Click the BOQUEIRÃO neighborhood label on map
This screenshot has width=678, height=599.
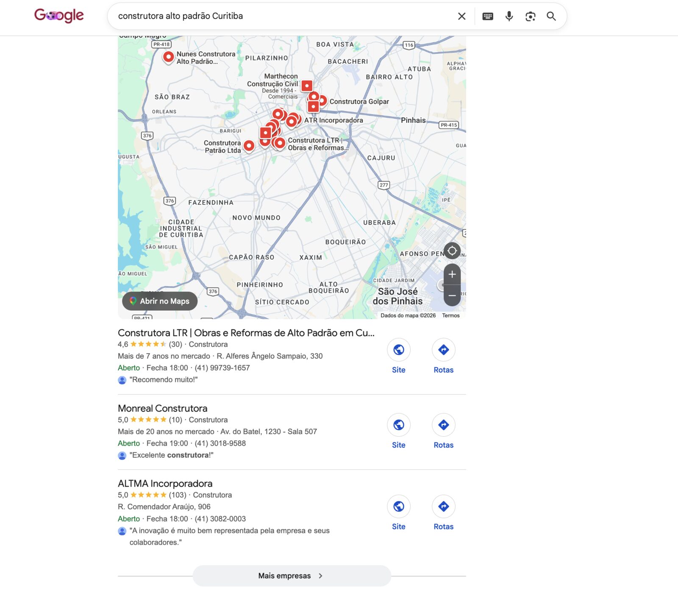click(345, 242)
